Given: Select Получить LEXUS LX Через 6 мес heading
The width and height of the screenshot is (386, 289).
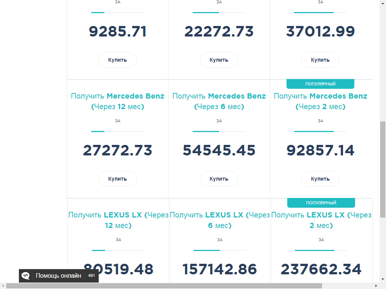Looking at the screenshot, I should click(x=220, y=220).
